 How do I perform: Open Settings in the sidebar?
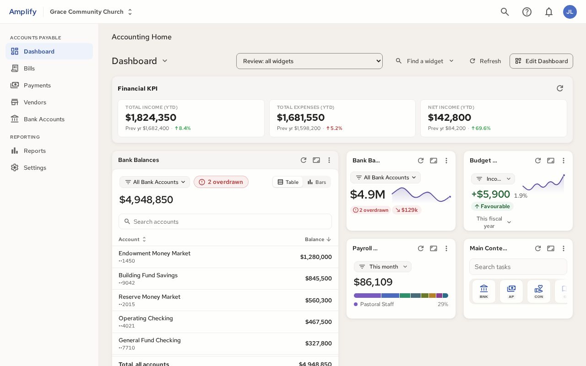point(49,167)
